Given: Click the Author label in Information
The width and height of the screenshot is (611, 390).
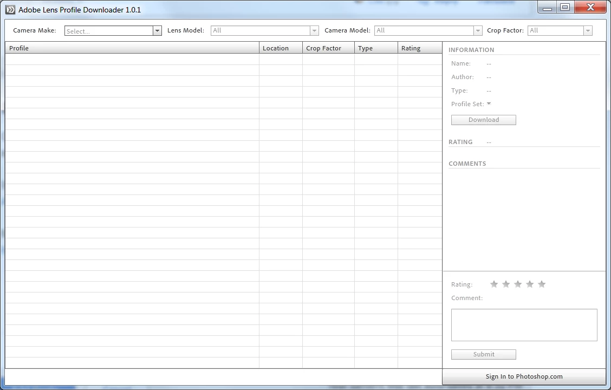Looking at the screenshot, I should pyautogui.click(x=463, y=77).
